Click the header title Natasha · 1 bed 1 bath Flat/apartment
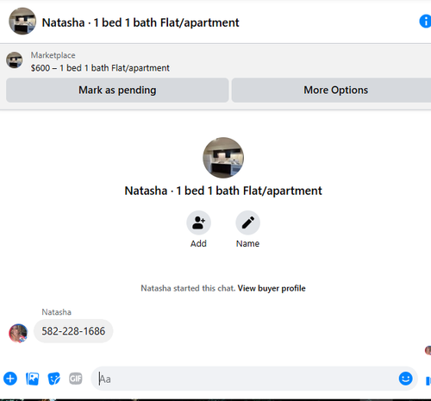The image size is (431, 401). pyautogui.click(x=141, y=22)
